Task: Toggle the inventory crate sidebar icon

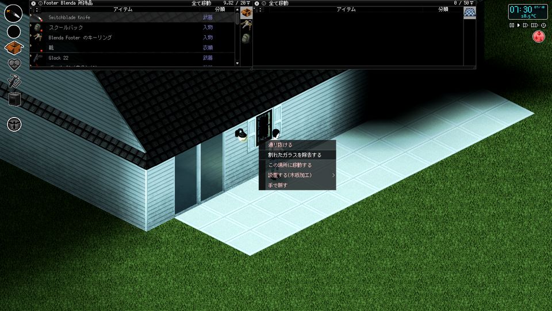Action: point(14,48)
